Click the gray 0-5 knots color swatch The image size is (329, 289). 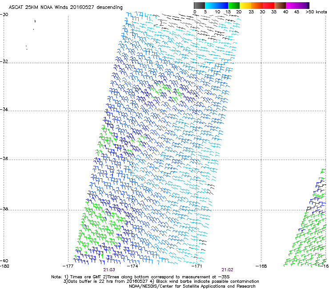[199, 5]
